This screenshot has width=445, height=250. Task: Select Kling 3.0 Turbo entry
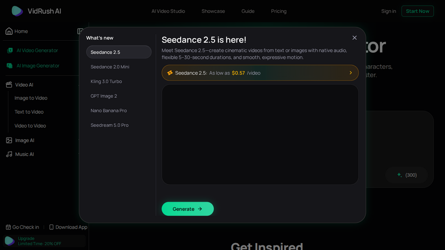[119, 81]
